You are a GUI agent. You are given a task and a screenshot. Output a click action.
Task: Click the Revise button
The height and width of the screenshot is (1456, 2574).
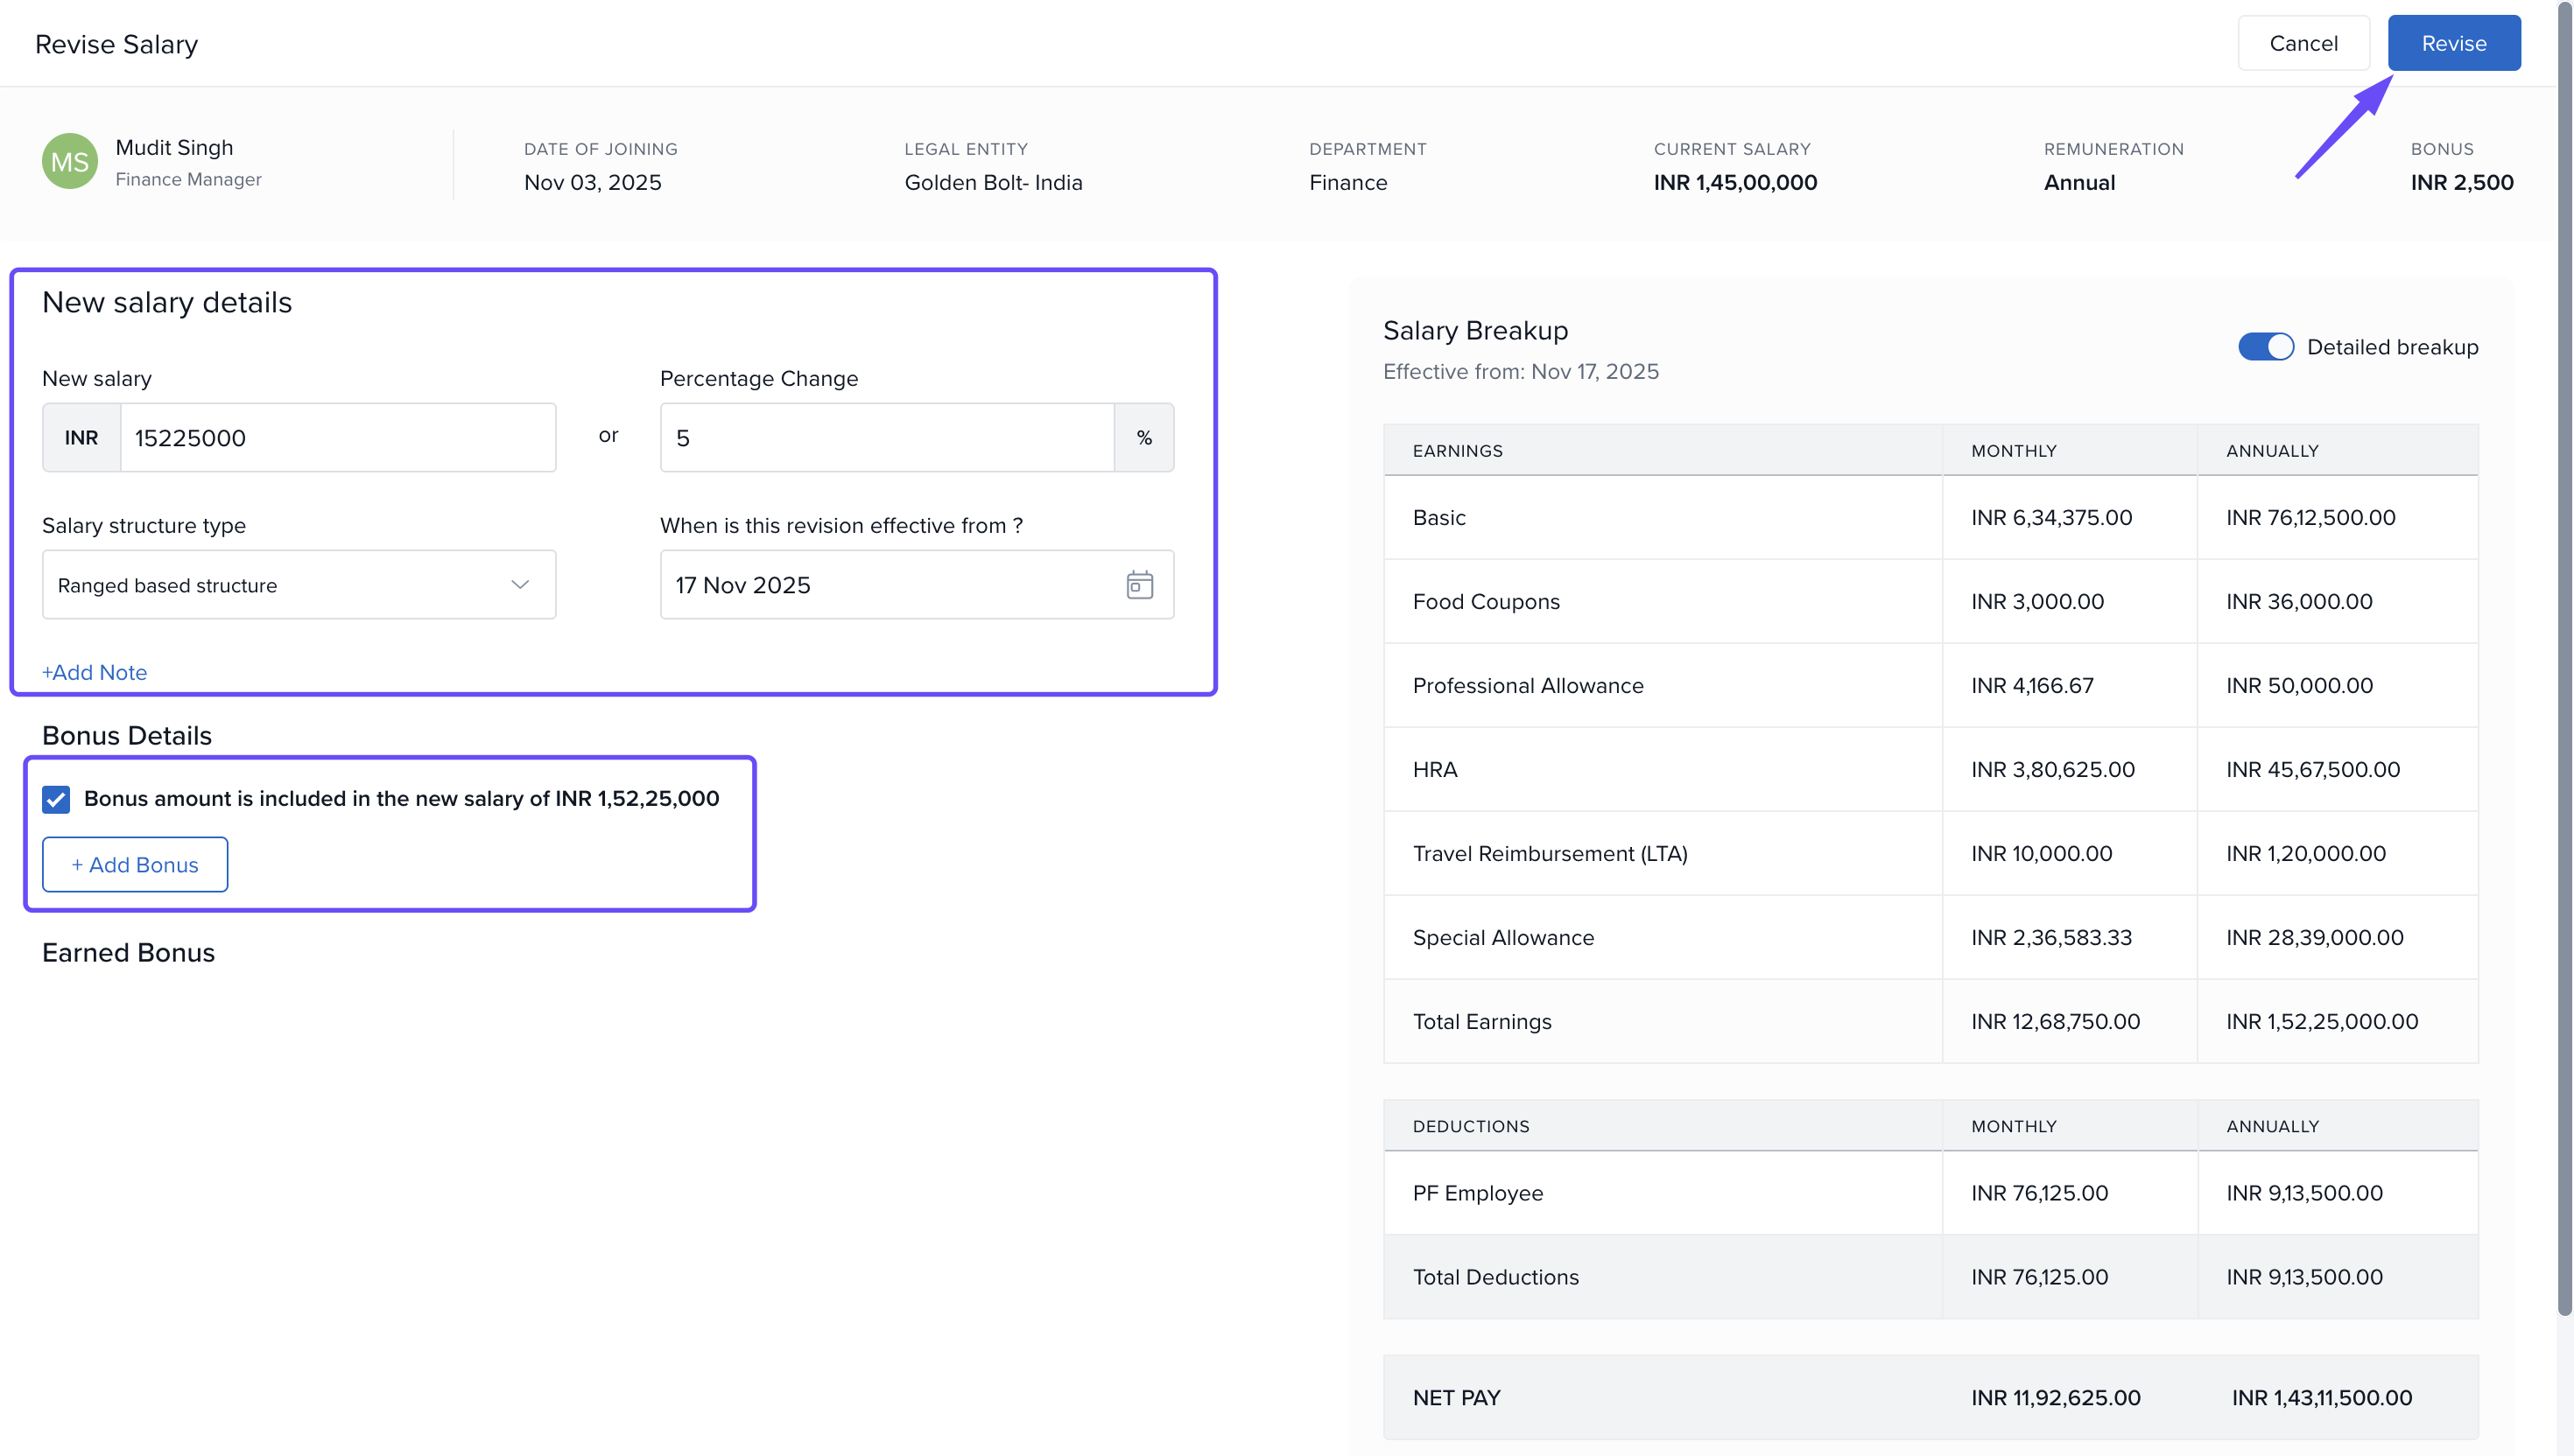click(2453, 43)
